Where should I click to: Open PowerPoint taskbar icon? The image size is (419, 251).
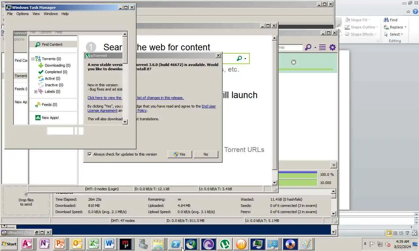60,244
